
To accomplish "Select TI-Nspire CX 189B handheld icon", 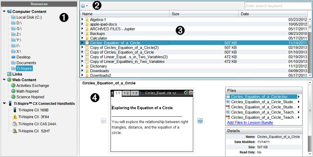I will tap(15, 110).
